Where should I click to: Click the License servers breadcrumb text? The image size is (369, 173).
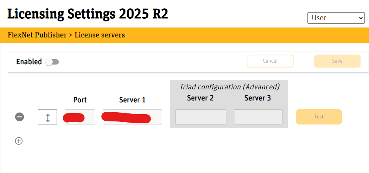tap(100, 35)
